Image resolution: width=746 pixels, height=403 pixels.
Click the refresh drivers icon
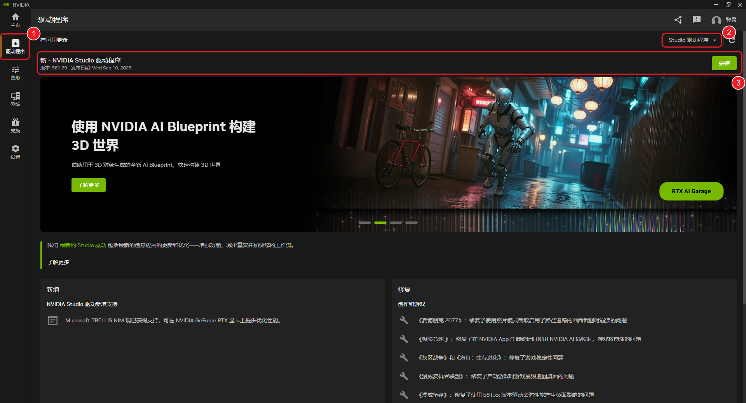coord(732,40)
